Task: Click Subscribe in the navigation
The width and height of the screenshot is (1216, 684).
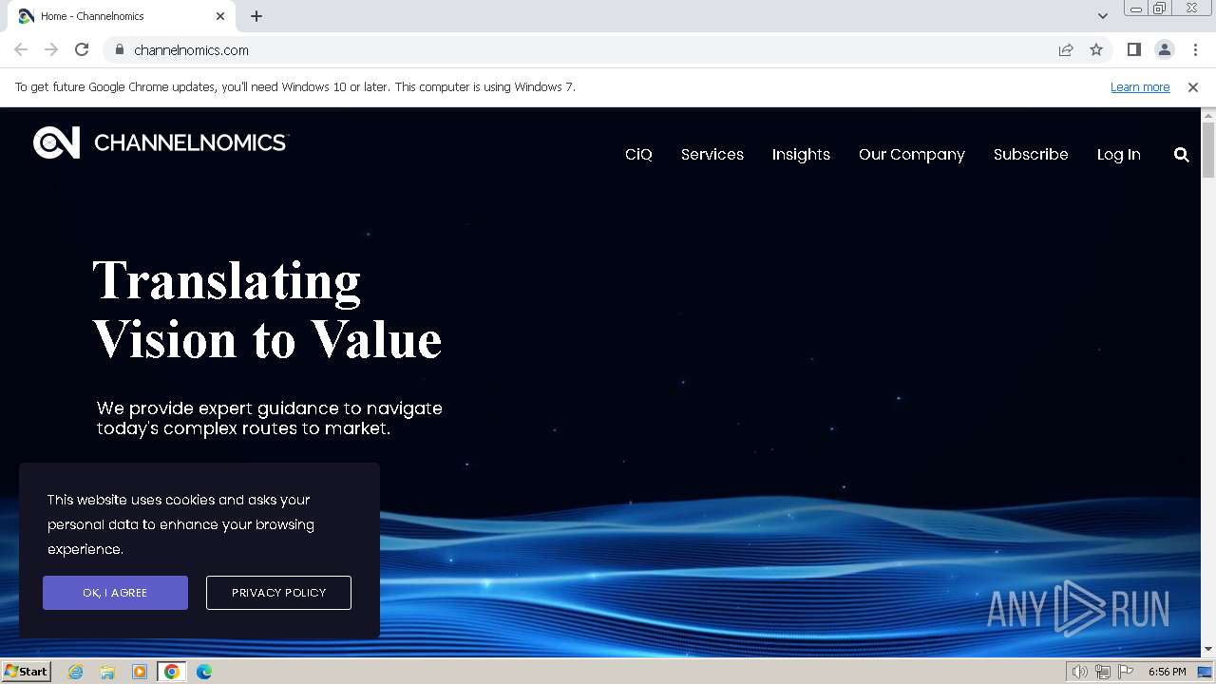Action: click(x=1031, y=154)
